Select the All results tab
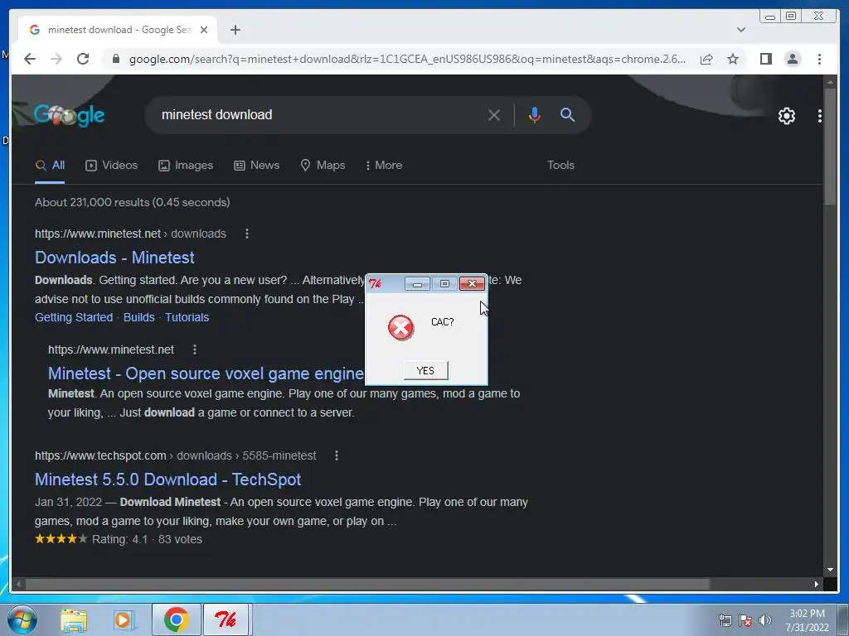The image size is (849, 636). pyautogui.click(x=50, y=166)
